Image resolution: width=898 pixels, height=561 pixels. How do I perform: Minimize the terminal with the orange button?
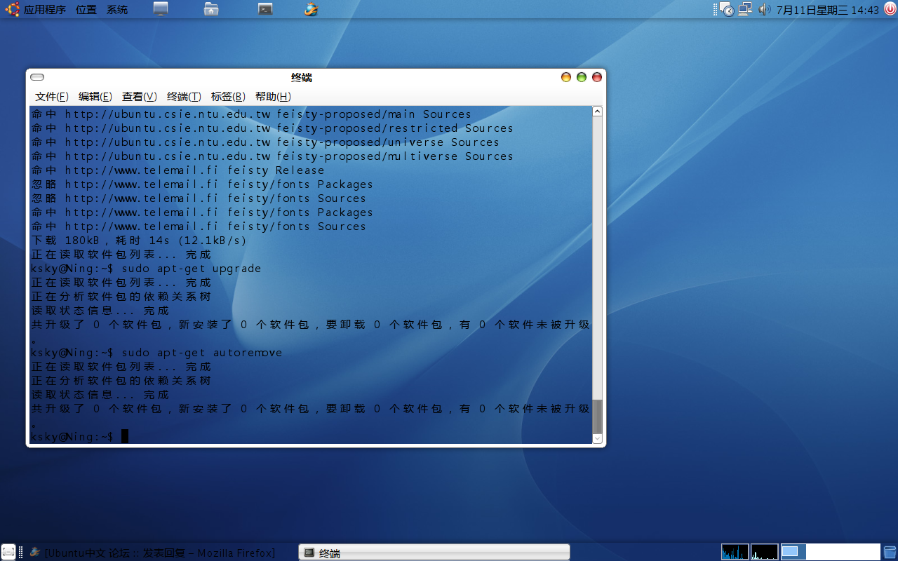coord(566,77)
